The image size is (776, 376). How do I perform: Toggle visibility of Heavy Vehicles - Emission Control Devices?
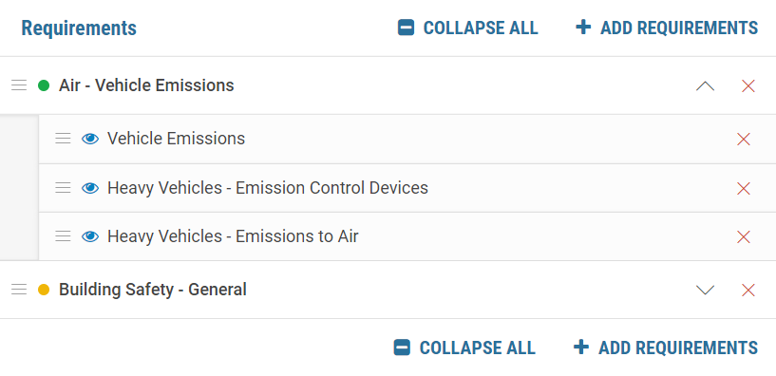90,188
